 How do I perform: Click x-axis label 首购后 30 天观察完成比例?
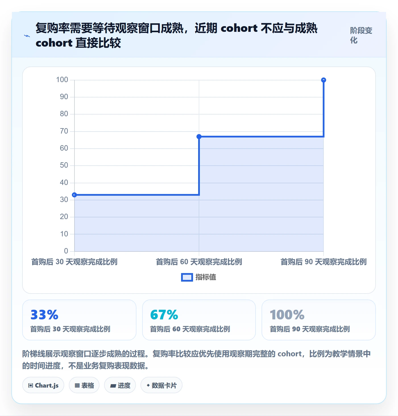tap(74, 262)
